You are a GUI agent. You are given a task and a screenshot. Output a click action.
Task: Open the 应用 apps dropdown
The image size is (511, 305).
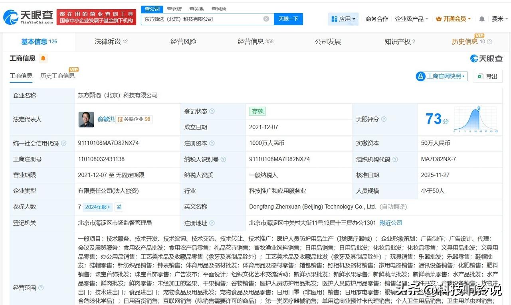click(343, 19)
